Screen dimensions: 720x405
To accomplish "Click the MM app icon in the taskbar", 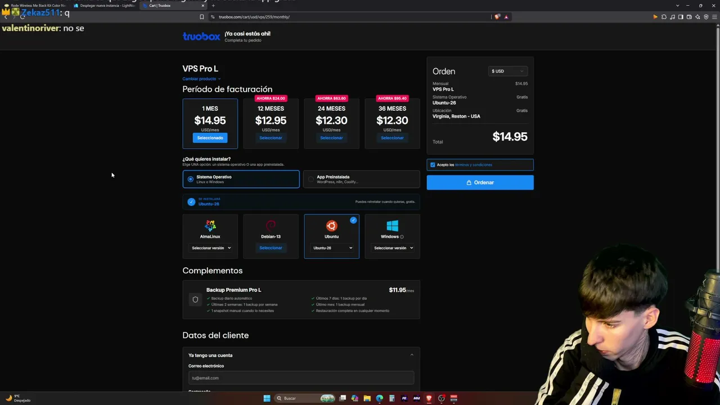I will tap(417, 398).
